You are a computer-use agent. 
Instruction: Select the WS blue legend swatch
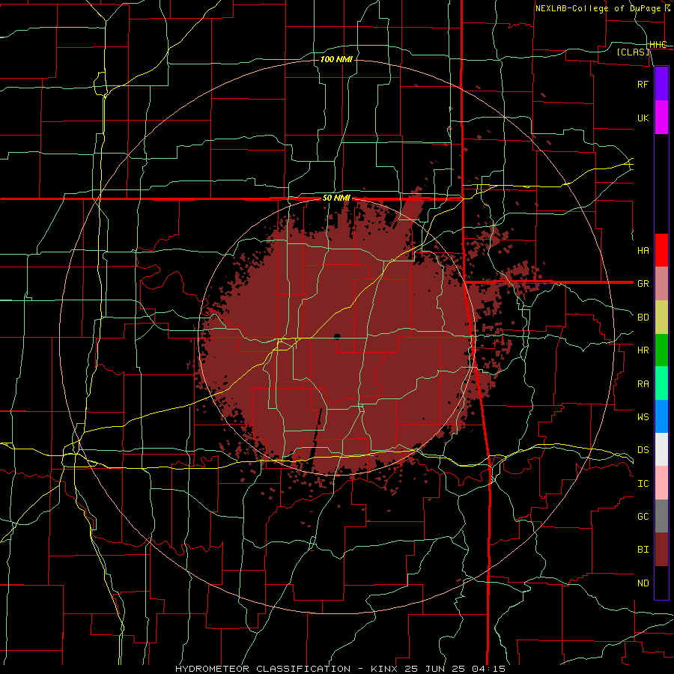click(661, 416)
